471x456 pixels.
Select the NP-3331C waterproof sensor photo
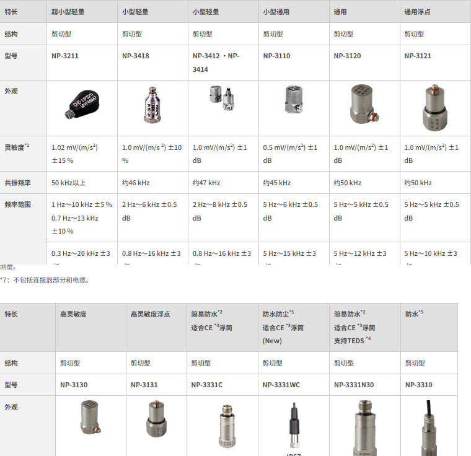(x=227, y=426)
